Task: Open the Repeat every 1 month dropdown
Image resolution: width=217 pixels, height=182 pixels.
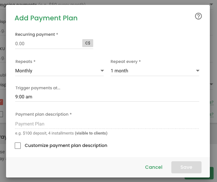Action: (155, 71)
